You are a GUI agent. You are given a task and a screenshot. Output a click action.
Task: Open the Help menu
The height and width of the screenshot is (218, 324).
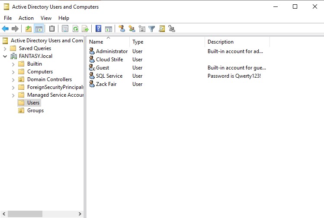64,18
